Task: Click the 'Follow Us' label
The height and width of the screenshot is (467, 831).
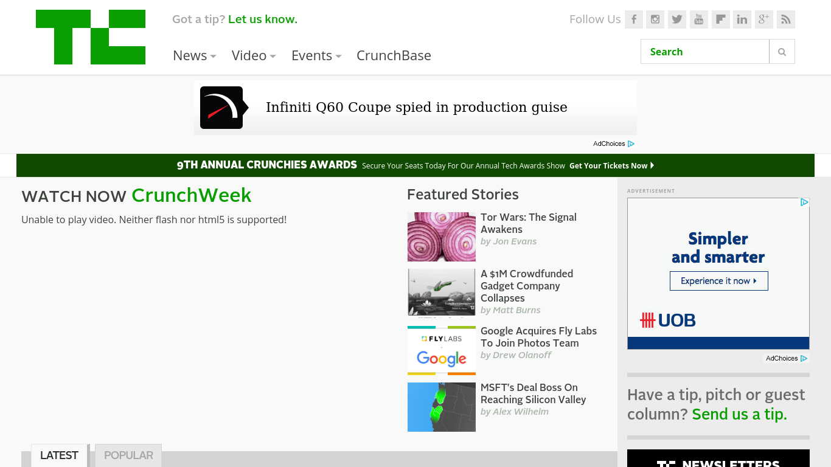Action: [x=595, y=19]
